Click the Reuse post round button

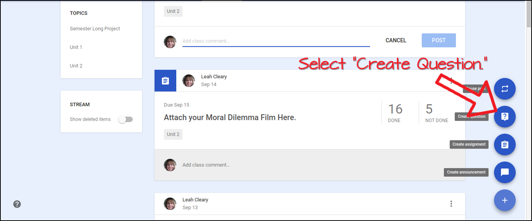[x=504, y=89]
